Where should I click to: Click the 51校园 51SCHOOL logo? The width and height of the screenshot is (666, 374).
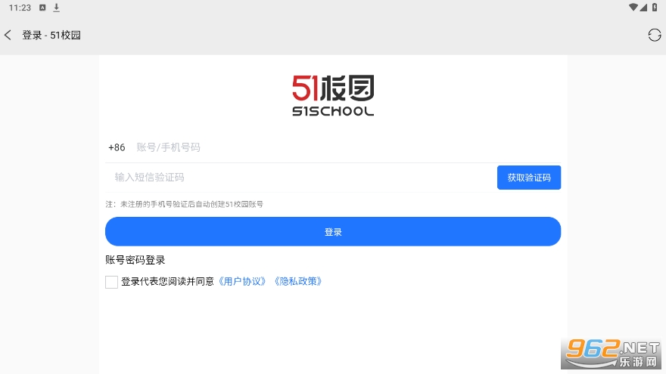click(333, 95)
